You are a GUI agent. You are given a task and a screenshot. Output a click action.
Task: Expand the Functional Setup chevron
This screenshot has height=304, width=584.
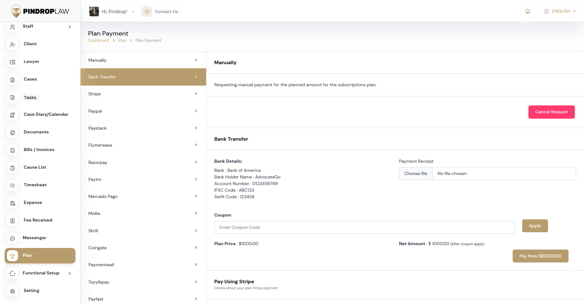[x=70, y=273]
